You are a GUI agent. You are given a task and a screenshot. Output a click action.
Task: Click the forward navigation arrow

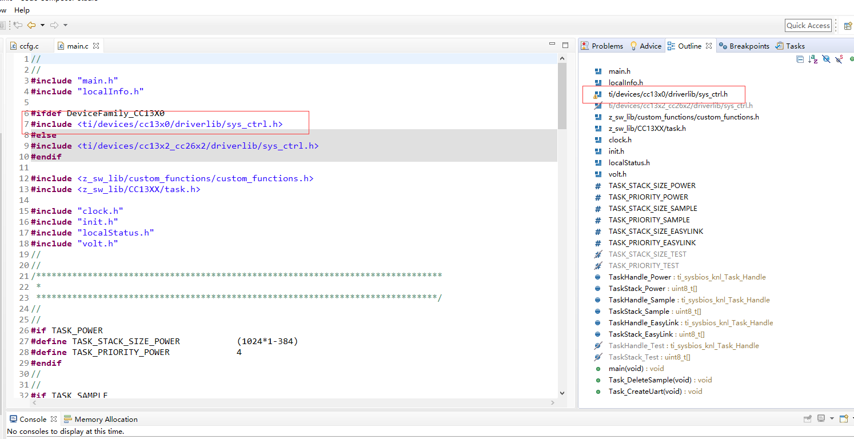tap(54, 25)
